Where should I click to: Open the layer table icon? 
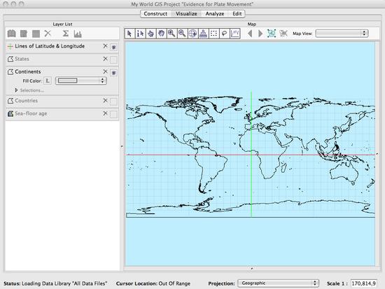[36, 34]
